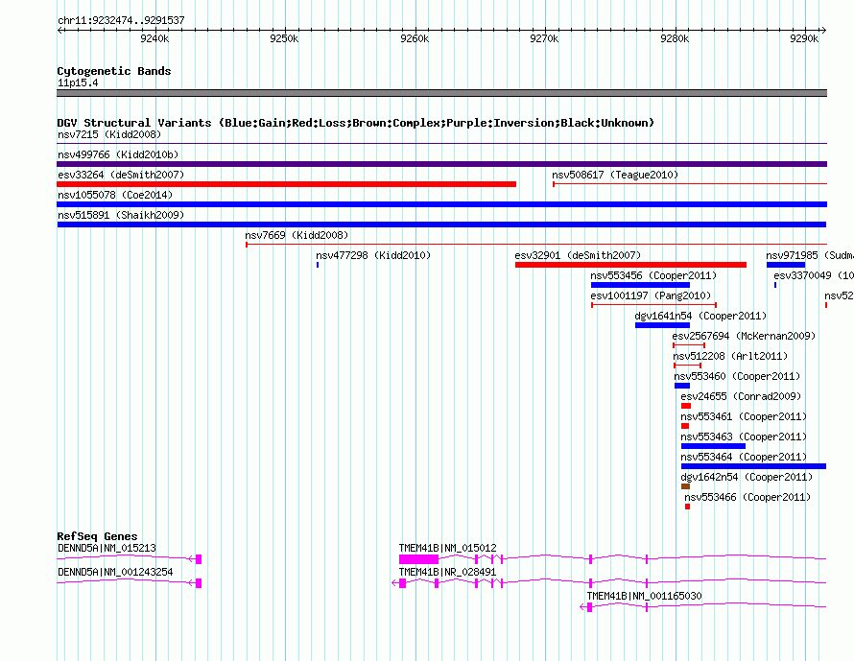
Task: Select the nsv512208 thin red loss line
Action: tap(687, 366)
